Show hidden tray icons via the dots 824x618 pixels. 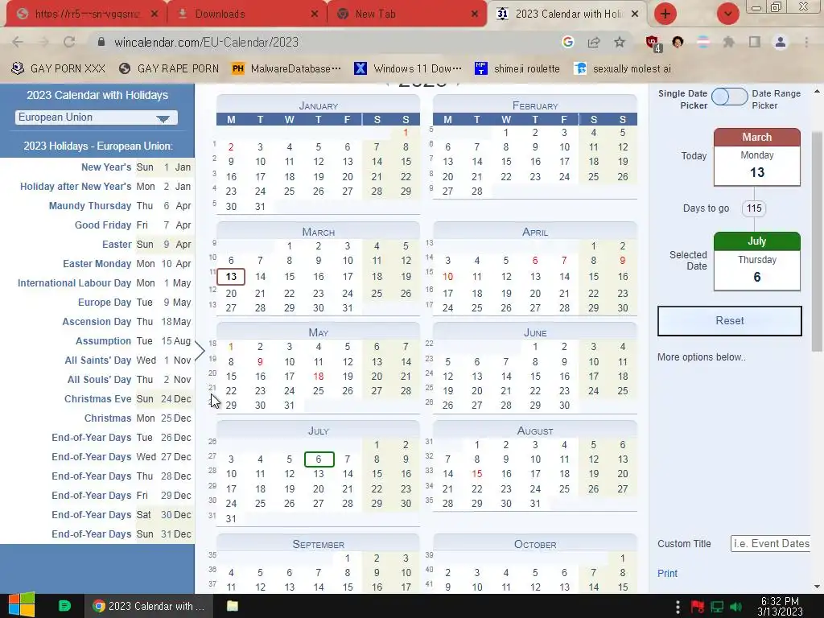(x=678, y=607)
